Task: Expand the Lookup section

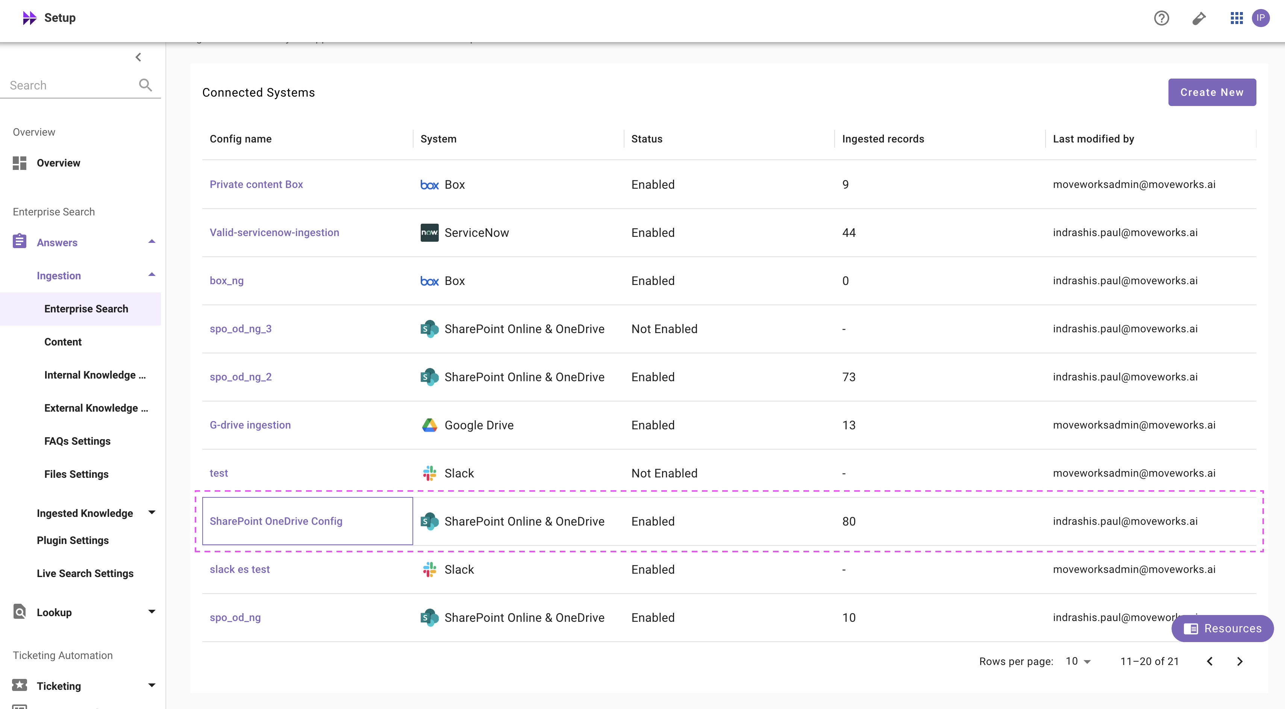Action: pyautogui.click(x=152, y=612)
